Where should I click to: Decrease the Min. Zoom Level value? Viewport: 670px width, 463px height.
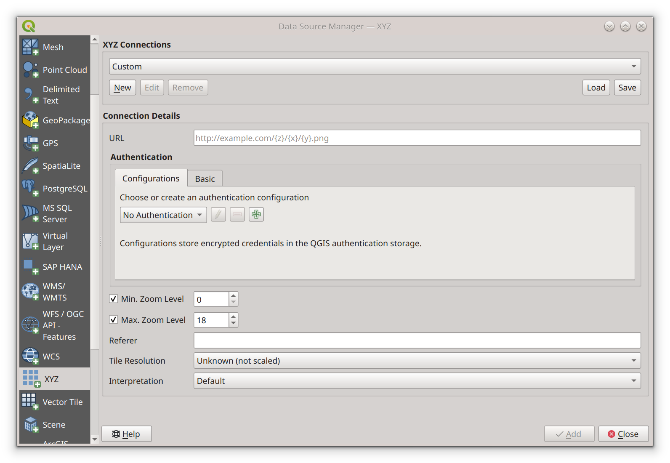pyautogui.click(x=234, y=303)
